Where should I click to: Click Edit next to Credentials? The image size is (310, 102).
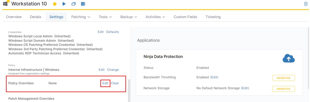click(101, 32)
